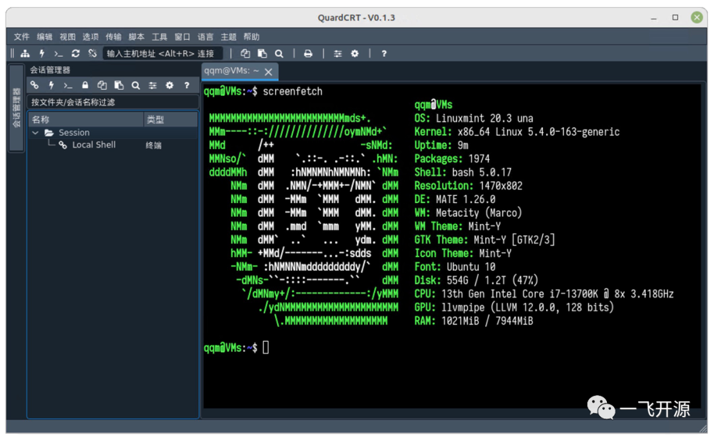Close the qqm@VMs: ~ terminal tab
714x441 pixels.
(x=268, y=72)
